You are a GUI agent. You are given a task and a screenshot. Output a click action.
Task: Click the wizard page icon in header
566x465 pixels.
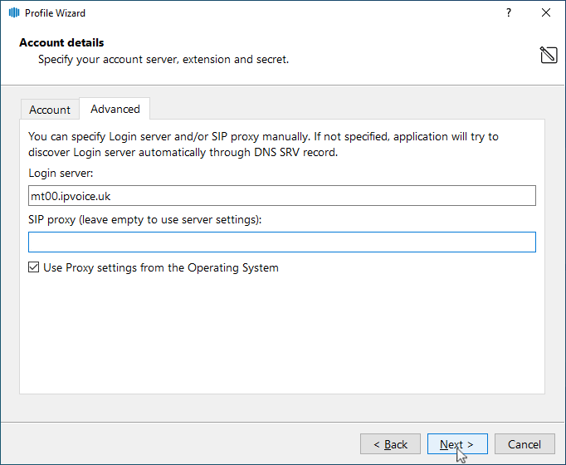(548, 56)
